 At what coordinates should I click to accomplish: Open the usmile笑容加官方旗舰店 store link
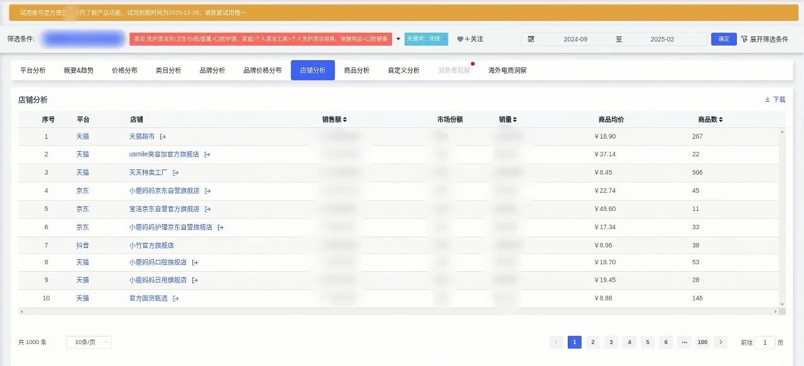pyautogui.click(x=164, y=154)
